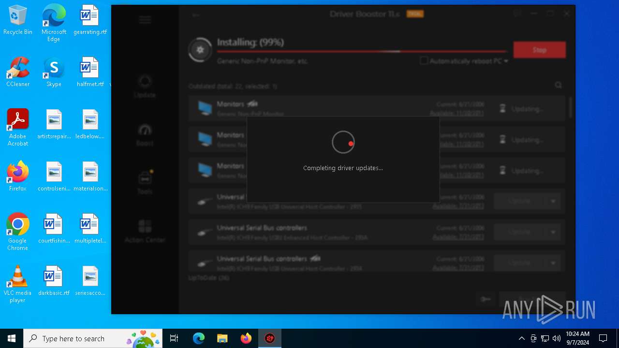Open VLC media player shortcut

(18, 284)
